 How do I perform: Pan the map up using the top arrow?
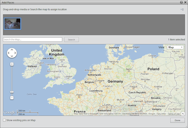12,50
